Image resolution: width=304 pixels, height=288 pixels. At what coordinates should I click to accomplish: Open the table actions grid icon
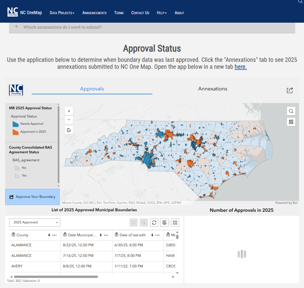[x=175, y=222]
